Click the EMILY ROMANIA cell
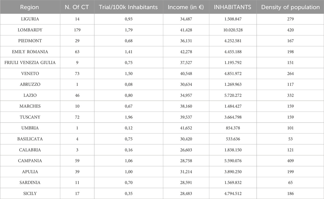This screenshot has height=199, width=324. click(x=30, y=52)
